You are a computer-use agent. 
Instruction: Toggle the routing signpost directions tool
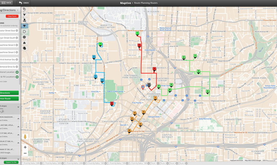(24, 26)
